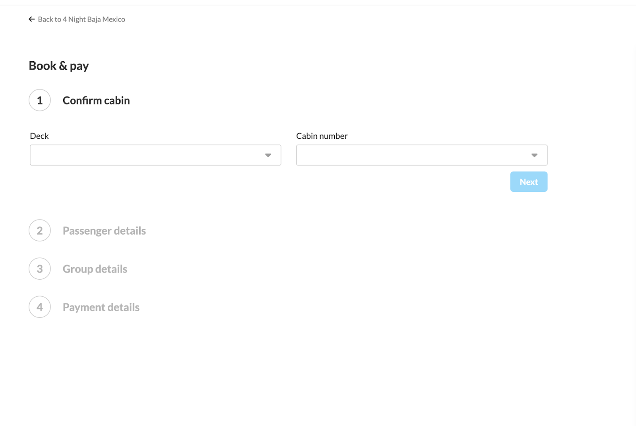Click the step 1 circle icon
Image resolution: width=636 pixels, height=426 pixels.
[x=40, y=100]
